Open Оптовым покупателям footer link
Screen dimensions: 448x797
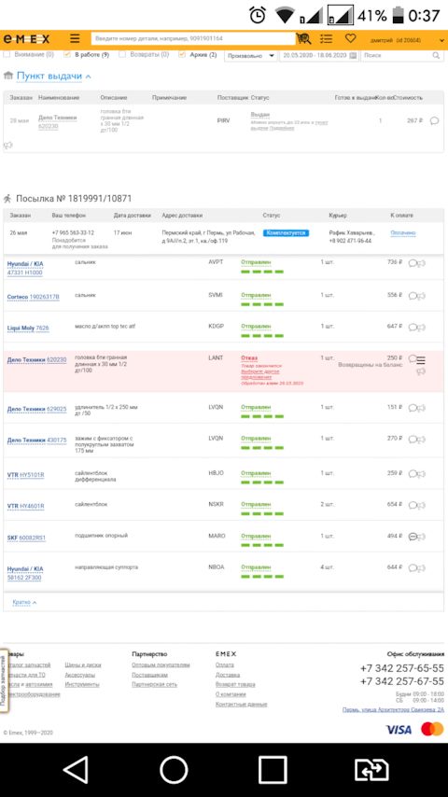coord(161,664)
